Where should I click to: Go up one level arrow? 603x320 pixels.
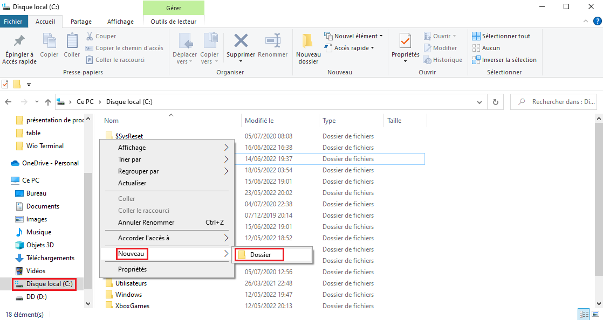click(47, 102)
